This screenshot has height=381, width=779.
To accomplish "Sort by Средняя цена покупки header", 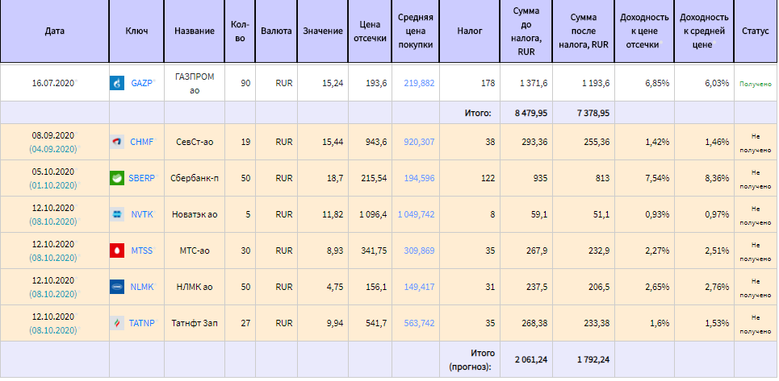I will 416,31.
